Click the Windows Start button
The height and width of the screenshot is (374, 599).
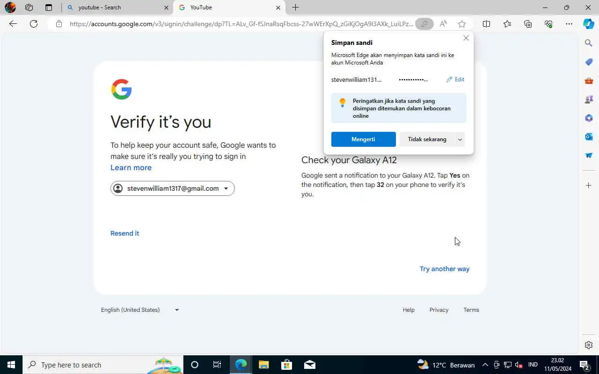tap(11, 365)
